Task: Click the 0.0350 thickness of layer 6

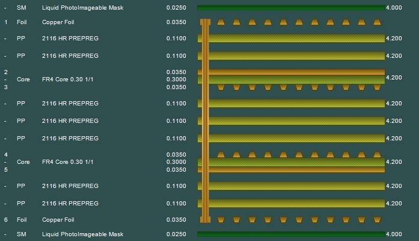Action: click(x=176, y=220)
